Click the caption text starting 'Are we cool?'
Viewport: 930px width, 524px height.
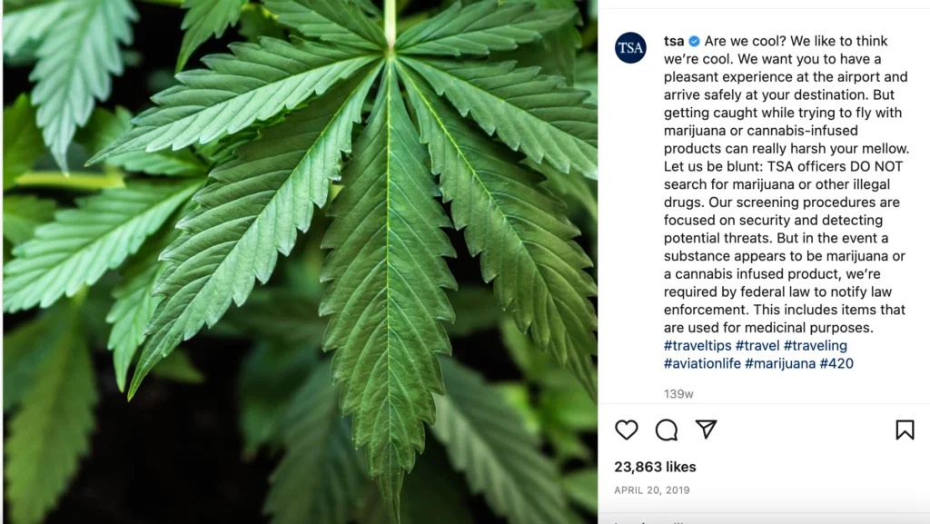(x=787, y=184)
